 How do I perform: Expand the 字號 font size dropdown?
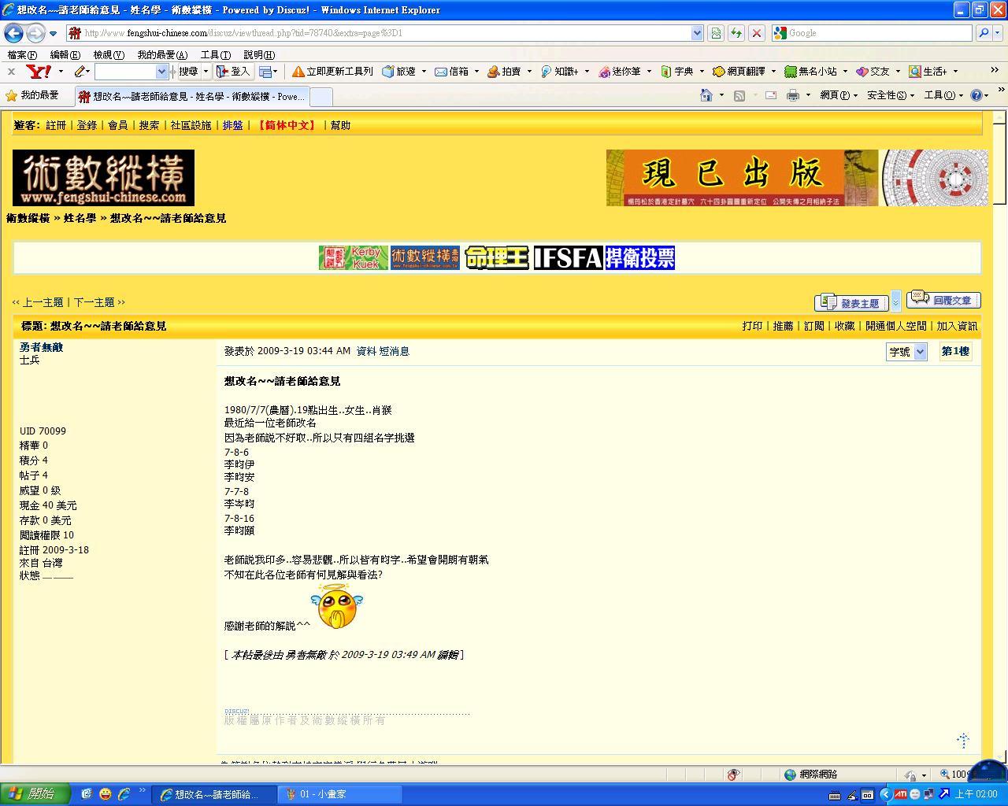(920, 352)
